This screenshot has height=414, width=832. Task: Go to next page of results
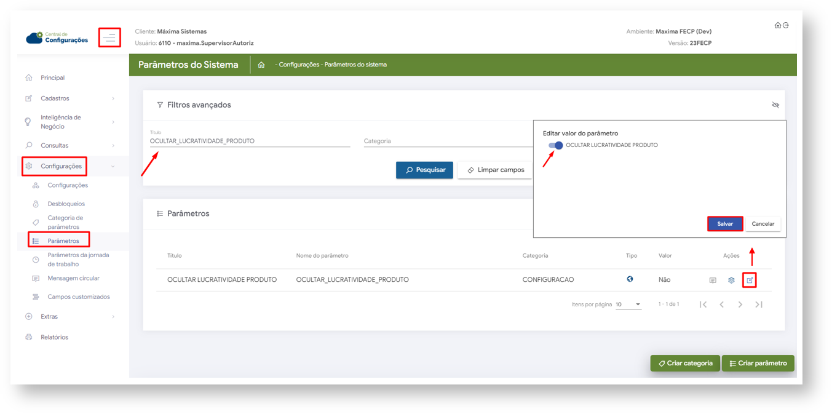pos(740,305)
